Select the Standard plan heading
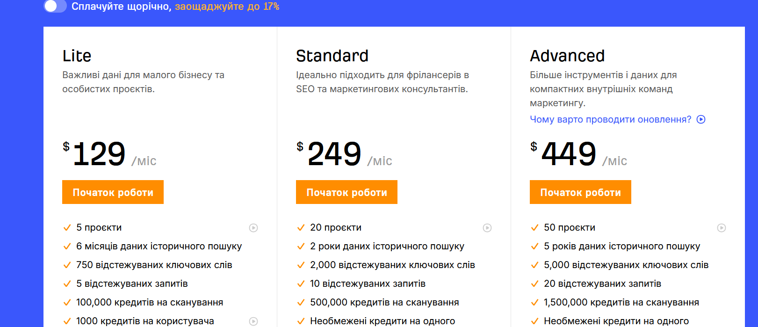758x327 pixels. [332, 56]
